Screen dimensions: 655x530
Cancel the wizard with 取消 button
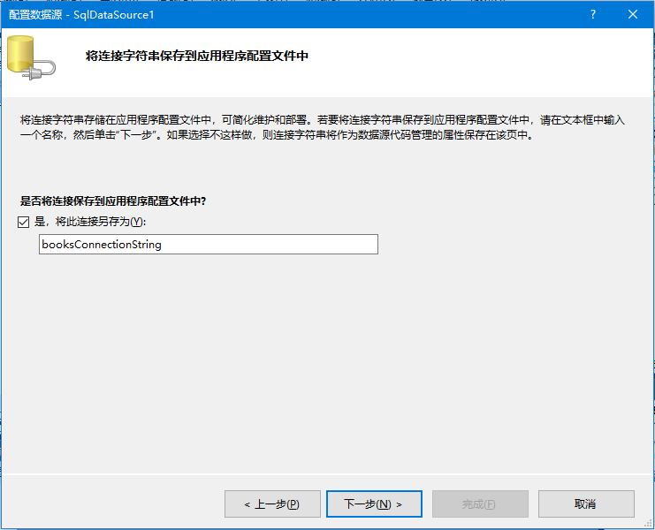tap(585, 503)
